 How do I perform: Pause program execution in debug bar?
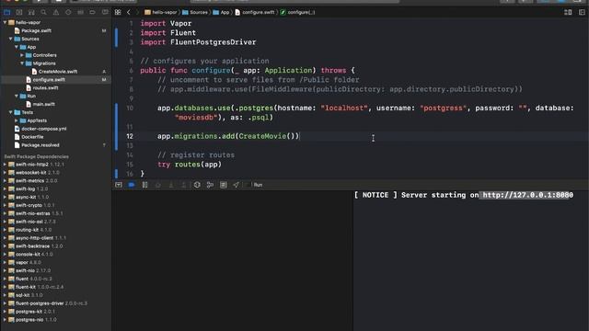coord(145,185)
